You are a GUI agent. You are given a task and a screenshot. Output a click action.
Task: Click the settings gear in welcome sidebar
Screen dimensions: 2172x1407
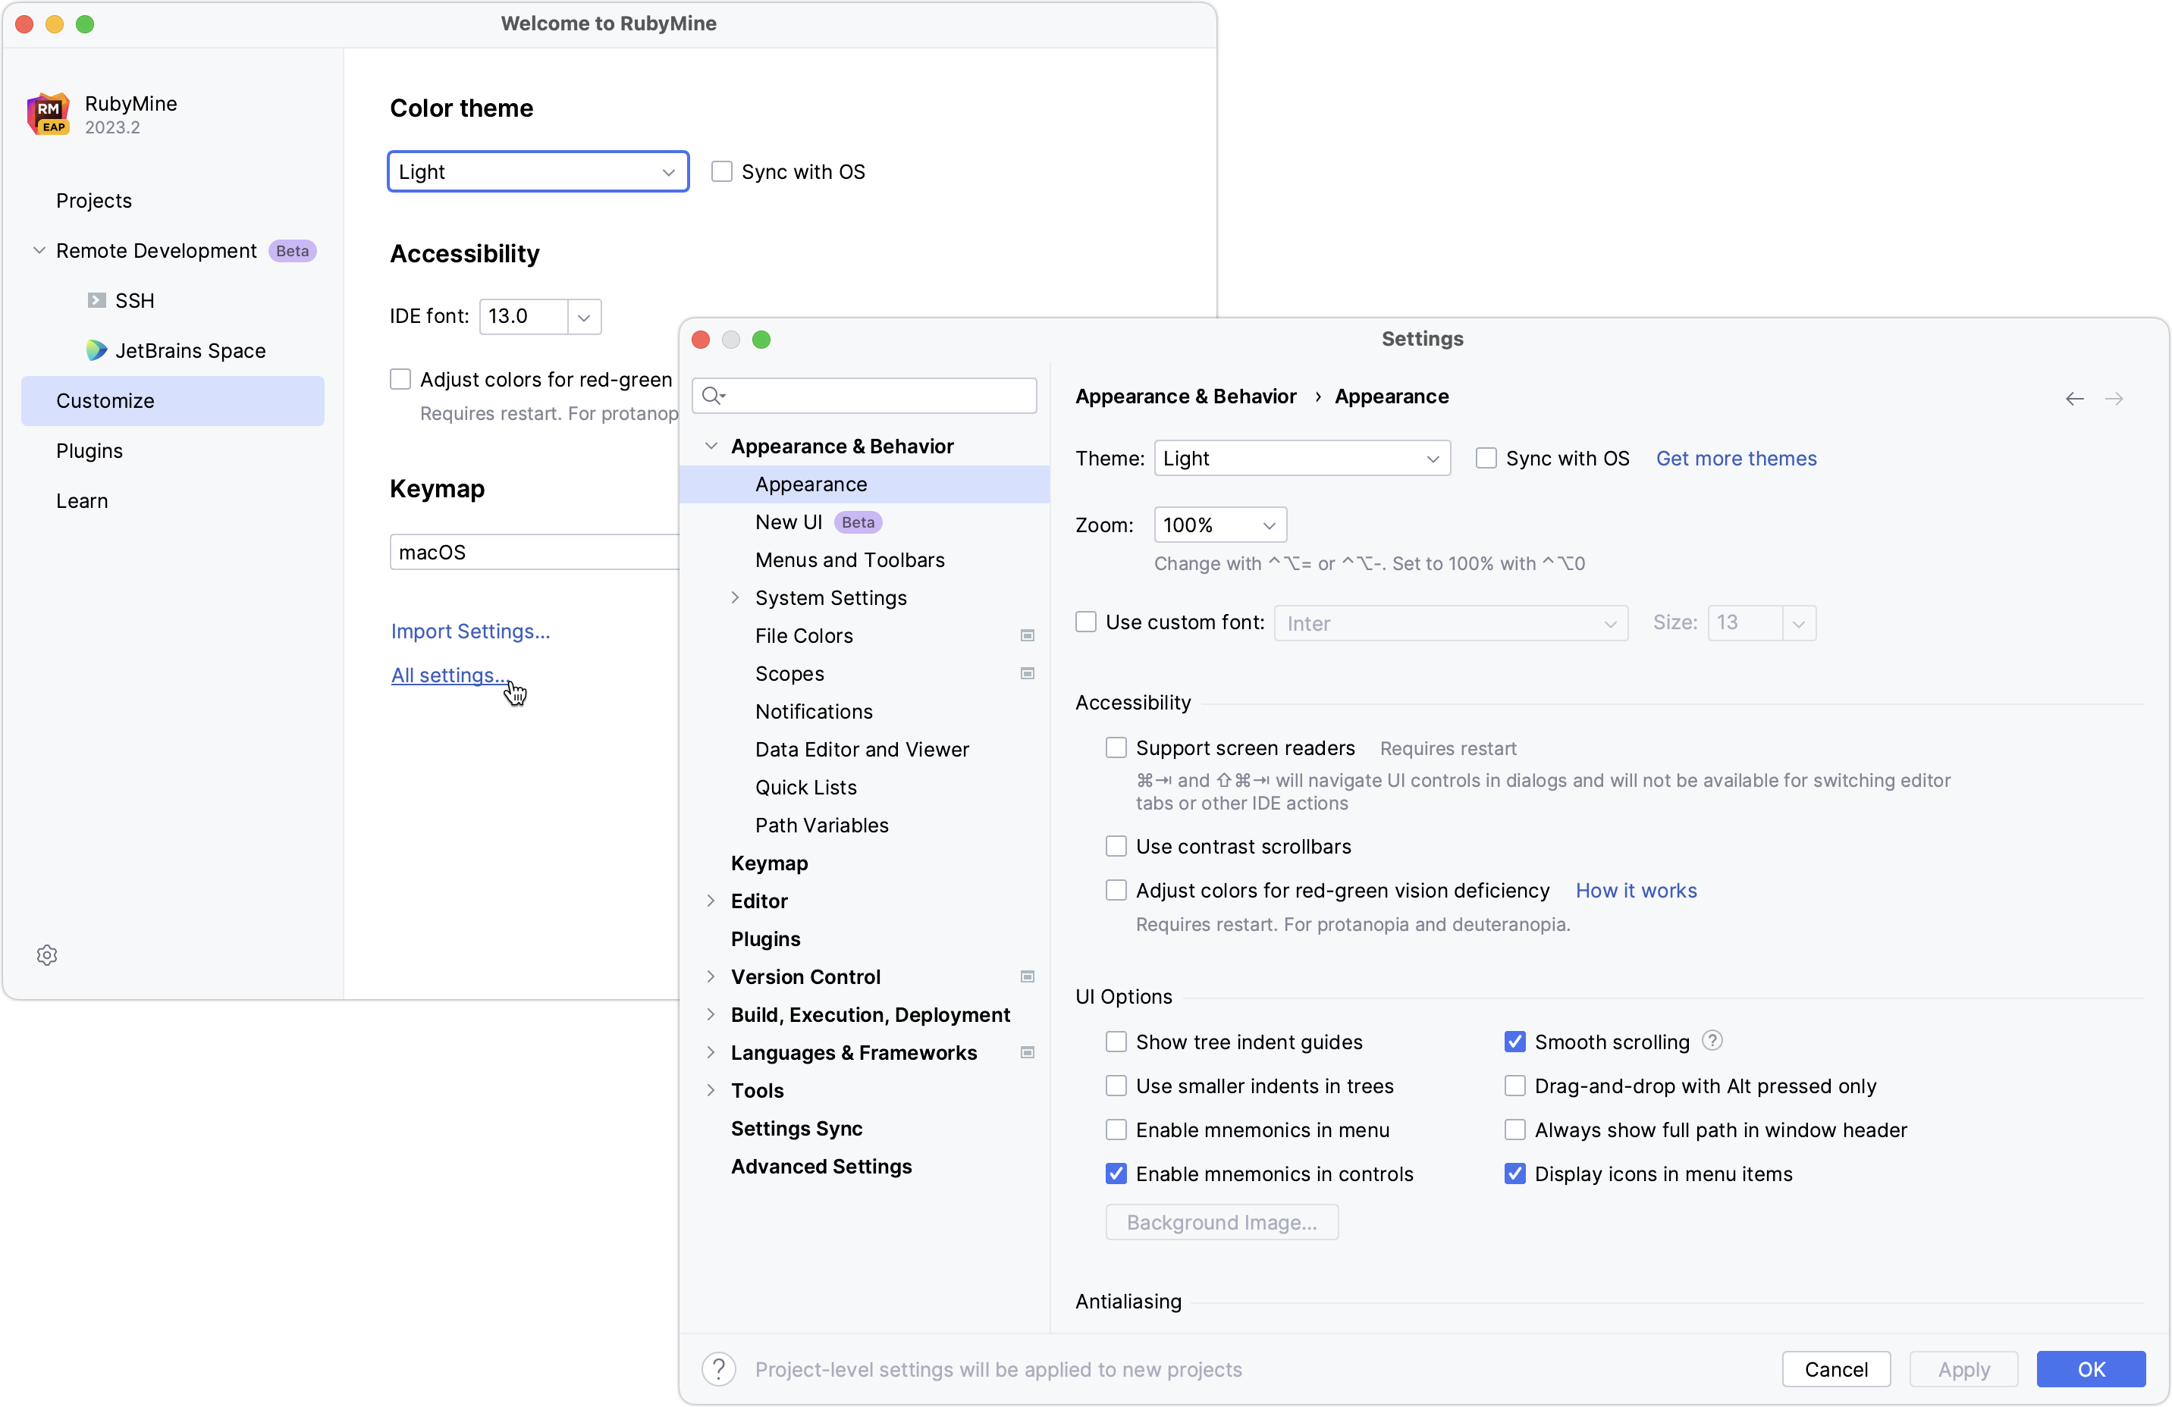[x=46, y=955]
